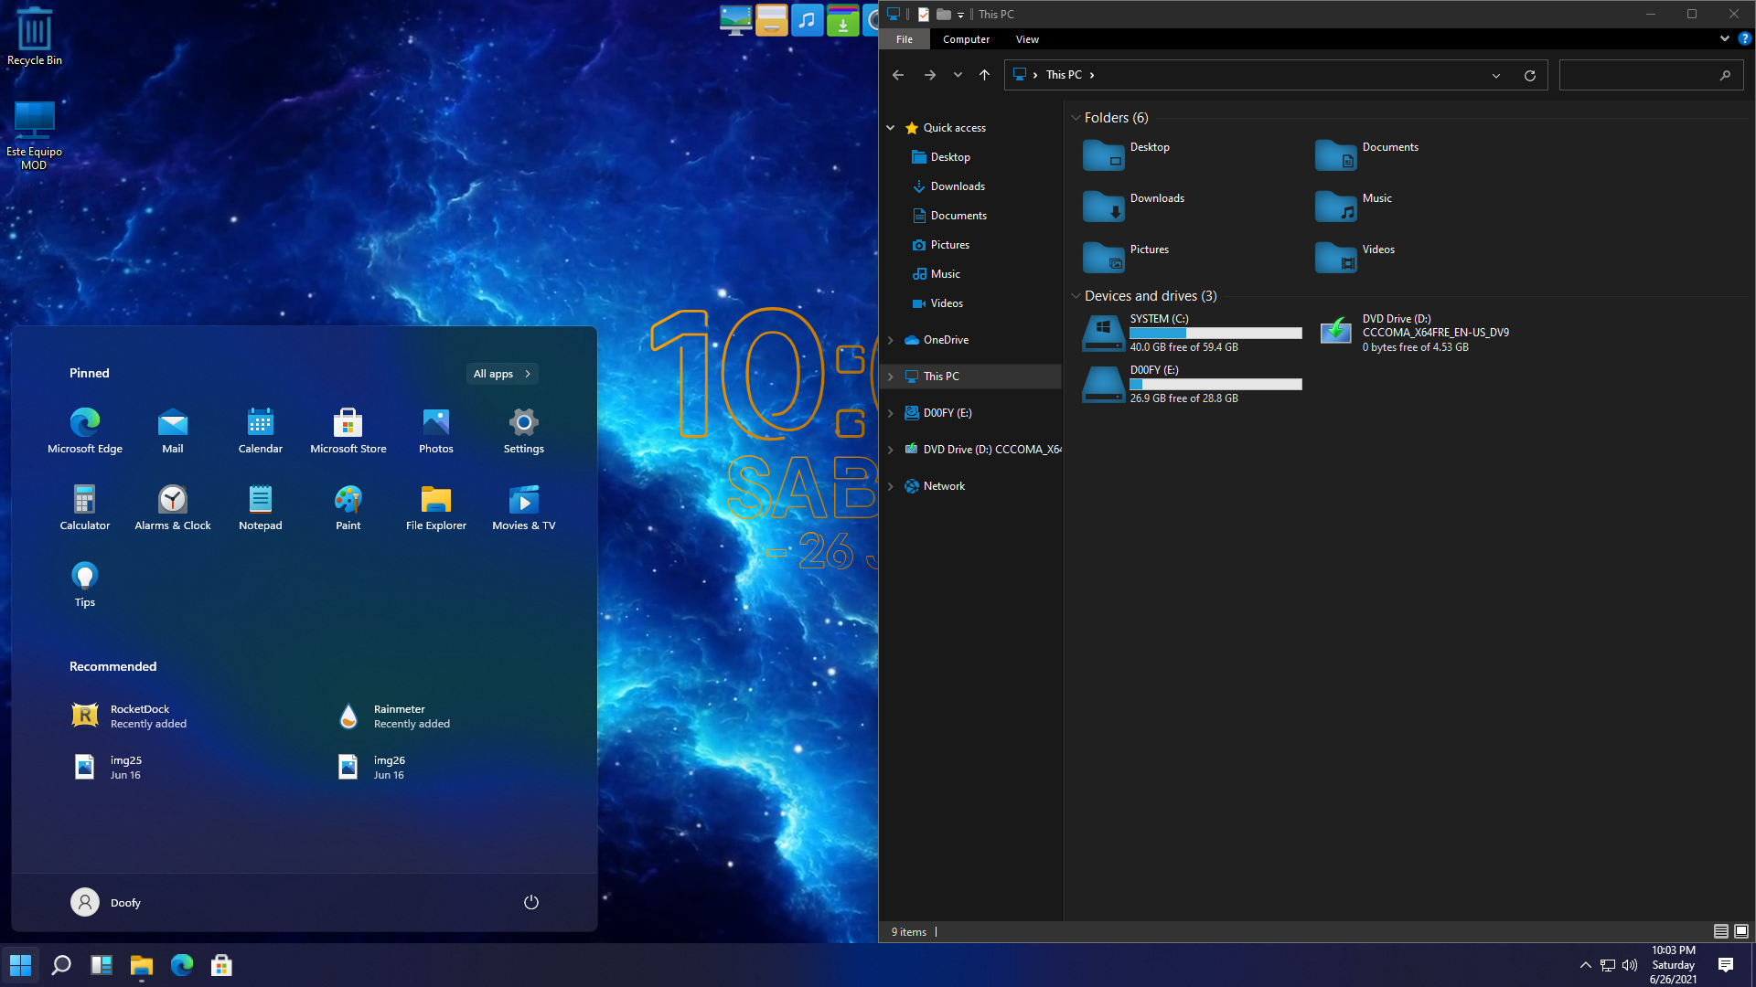Launch Movies & TV app

tap(524, 506)
